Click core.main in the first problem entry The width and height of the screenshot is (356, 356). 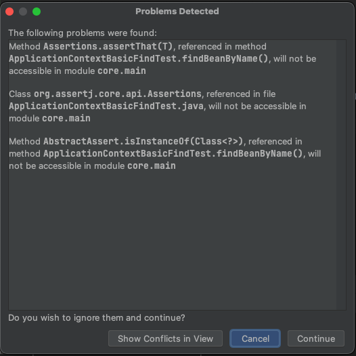tap(122, 71)
